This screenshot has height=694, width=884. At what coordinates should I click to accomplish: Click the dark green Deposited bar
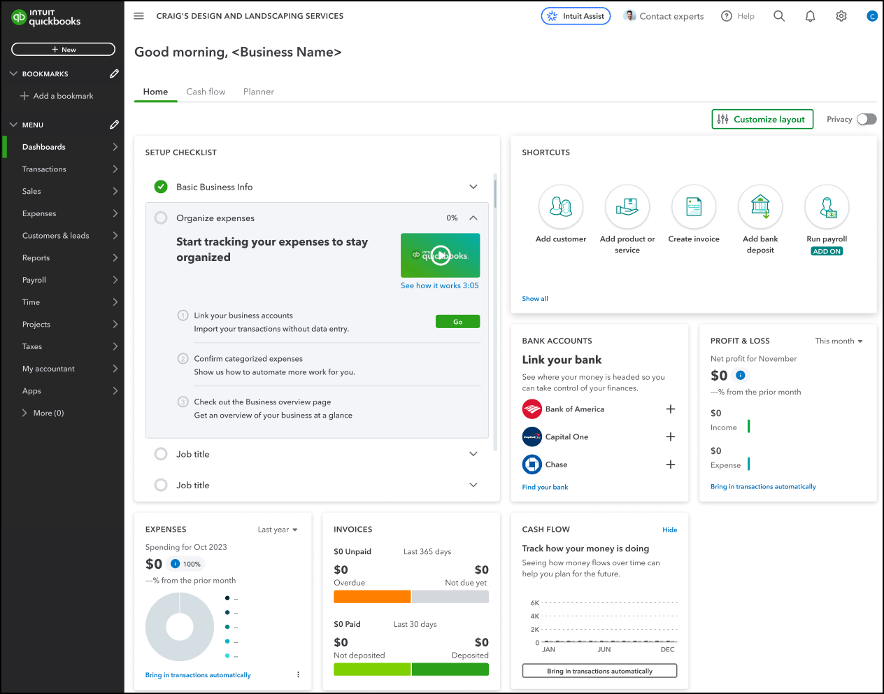[x=450, y=670]
